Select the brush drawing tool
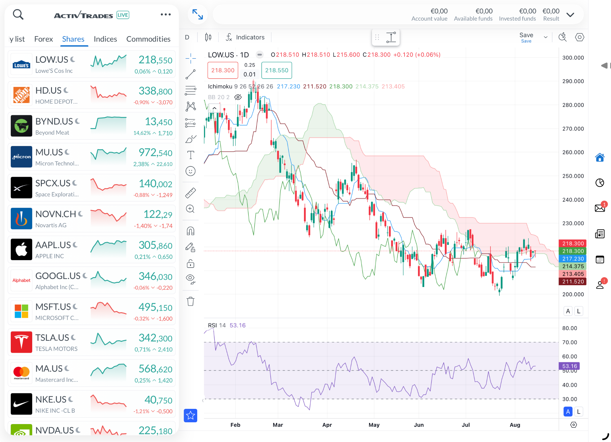Screen dimensions: 611x442 coord(191,139)
